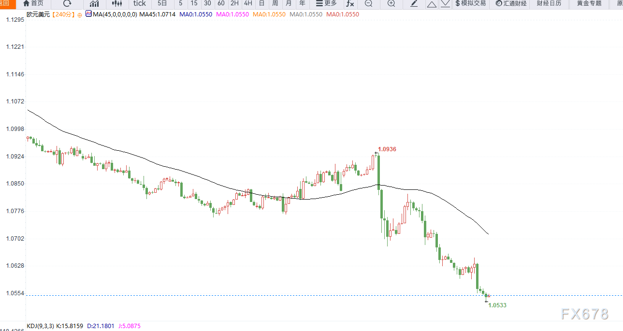Click the orange 返回 back button
This screenshot has height=331, width=623.
[x=5, y=3]
